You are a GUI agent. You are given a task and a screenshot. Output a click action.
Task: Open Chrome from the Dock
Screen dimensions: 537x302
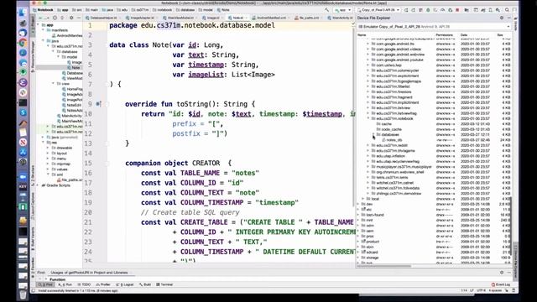click(x=23, y=43)
